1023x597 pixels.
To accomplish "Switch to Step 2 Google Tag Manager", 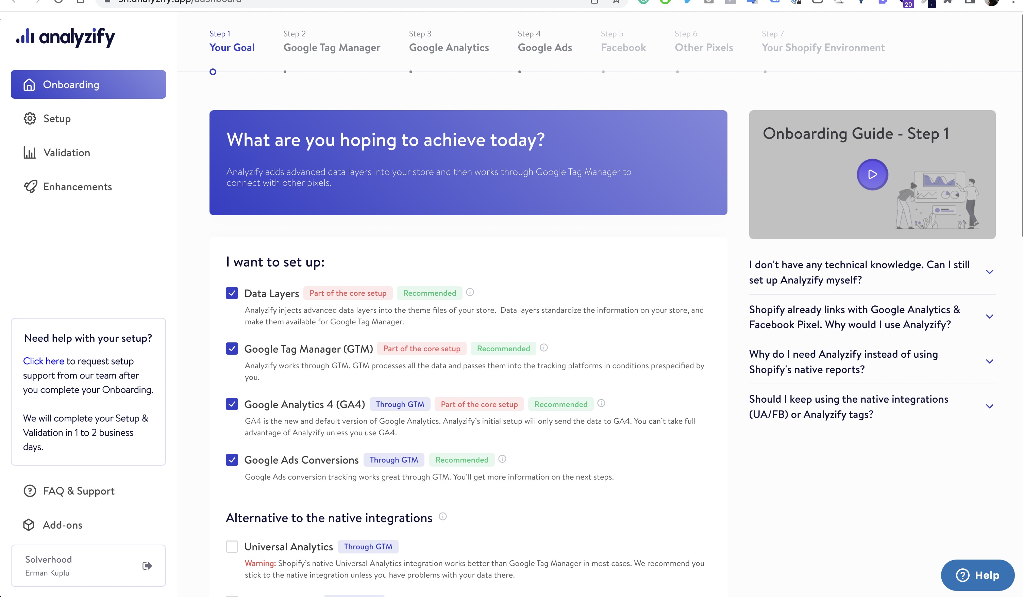I will pyautogui.click(x=332, y=47).
